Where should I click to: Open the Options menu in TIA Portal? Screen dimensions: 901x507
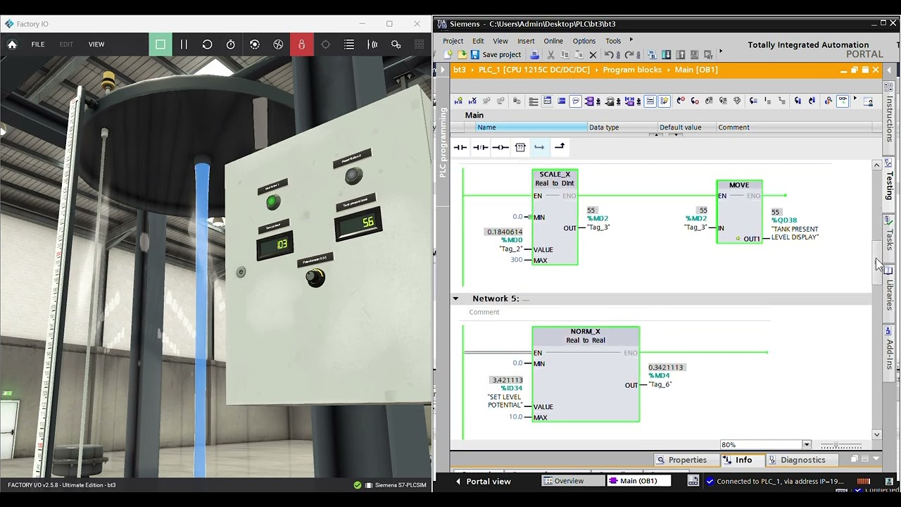coord(584,41)
